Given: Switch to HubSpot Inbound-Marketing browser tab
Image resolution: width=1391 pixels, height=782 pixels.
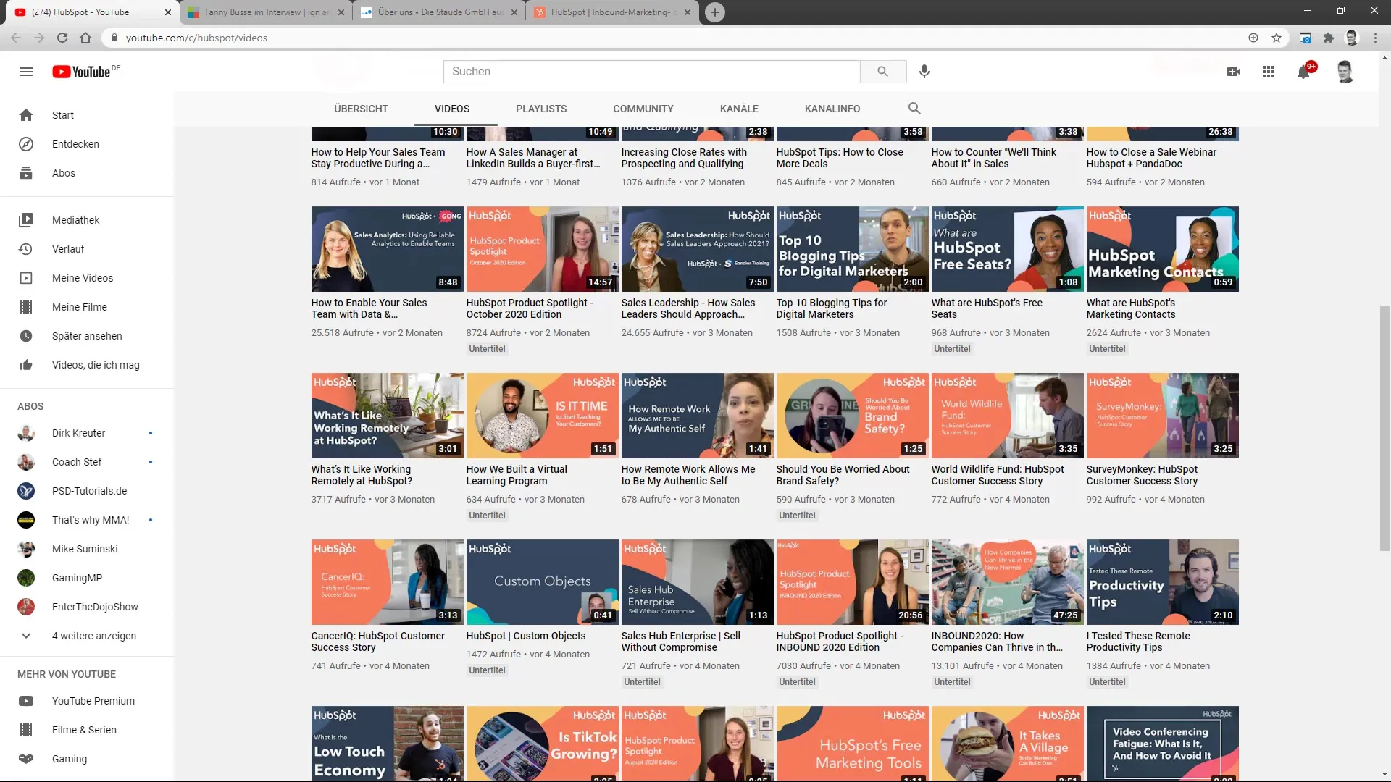Looking at the screenshot, I should click(x=613, y=12).
